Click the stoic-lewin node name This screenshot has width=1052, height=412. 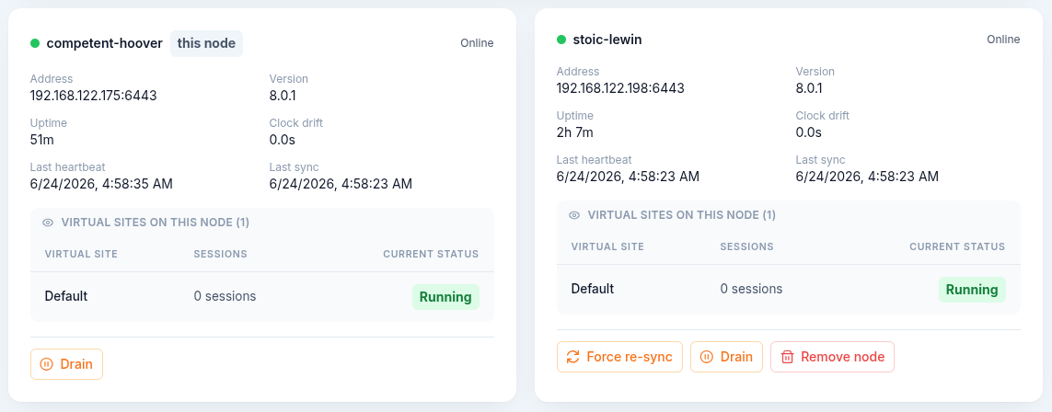(607, 40)
